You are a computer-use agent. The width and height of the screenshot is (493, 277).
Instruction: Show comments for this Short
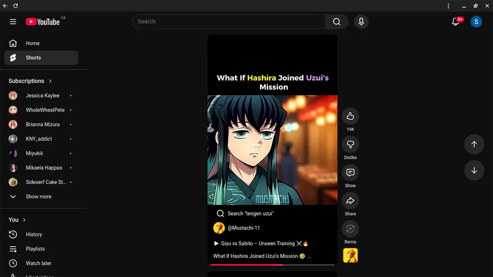pos(350,173)
